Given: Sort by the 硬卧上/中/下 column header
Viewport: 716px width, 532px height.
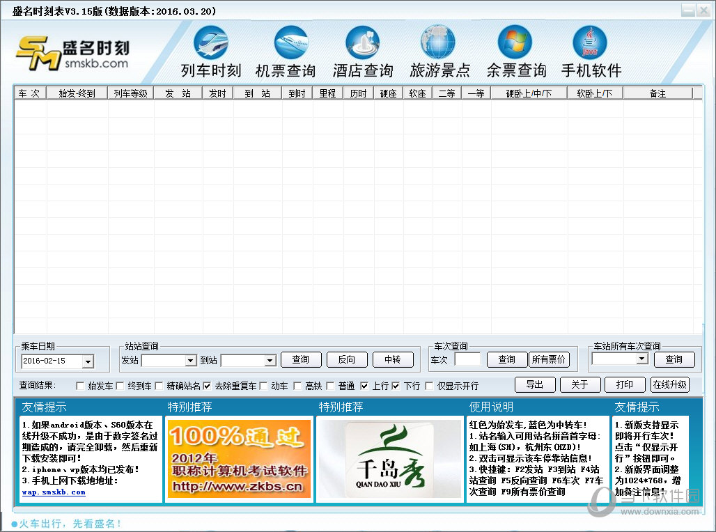Looking at the screenshot, I should tap(529, 93).
